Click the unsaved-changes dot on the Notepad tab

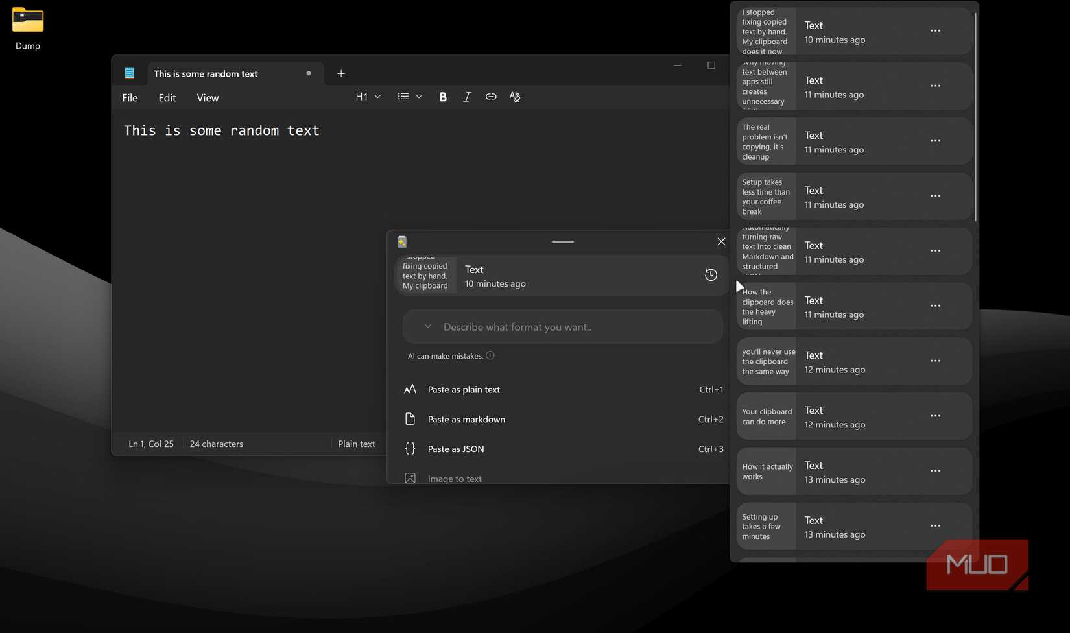click(309, 73)
